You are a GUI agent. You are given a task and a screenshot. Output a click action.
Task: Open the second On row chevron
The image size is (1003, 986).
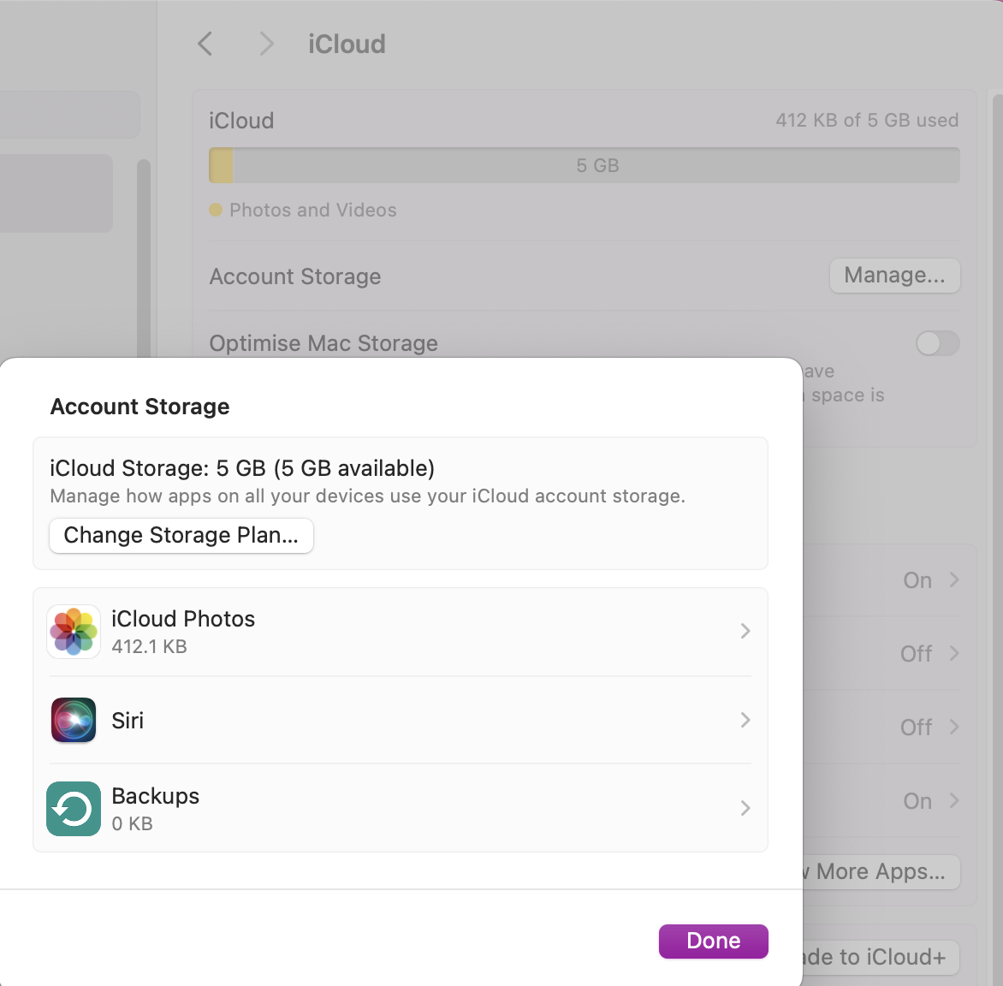point(954,800)
